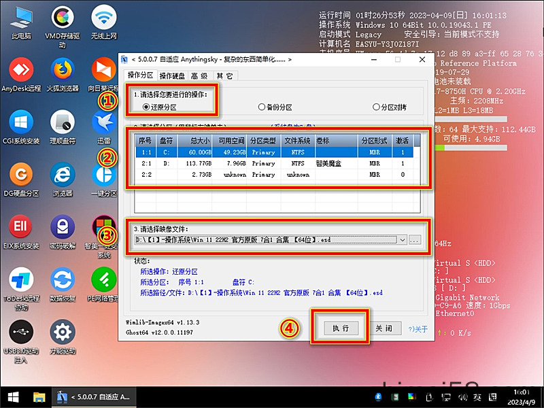This screenshot has height=408, width=544.
Task: Click the 执行 button
Action: coord(341,328)
